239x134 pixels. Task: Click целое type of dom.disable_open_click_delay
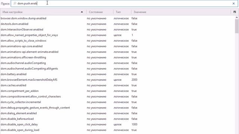pyautogui.click(x=118, y=124)
